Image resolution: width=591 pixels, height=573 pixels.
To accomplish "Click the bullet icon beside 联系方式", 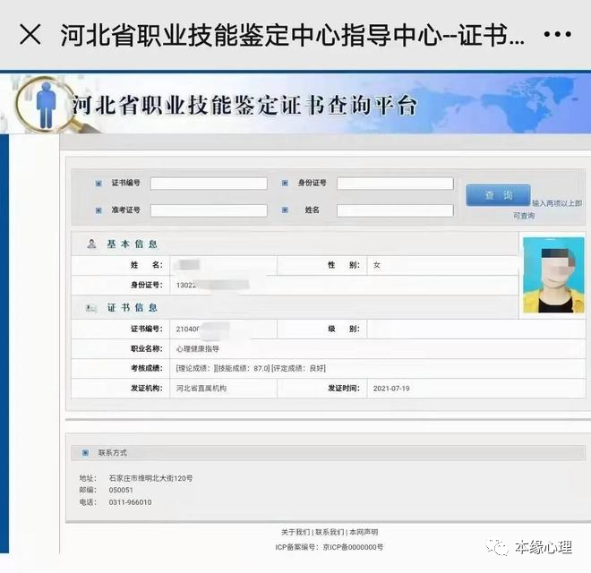I will point(85,453).
